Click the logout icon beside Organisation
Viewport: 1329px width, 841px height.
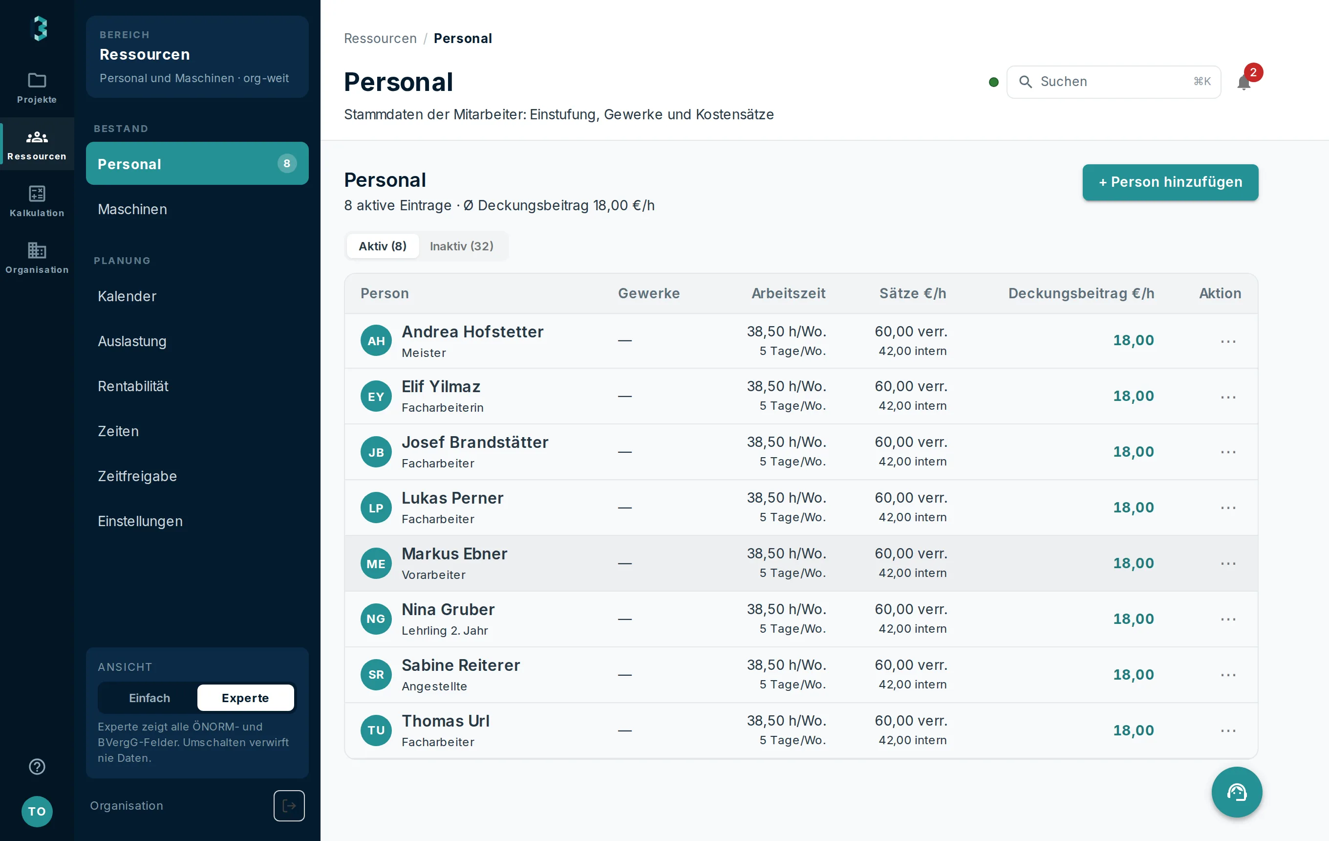pos(289,806)
